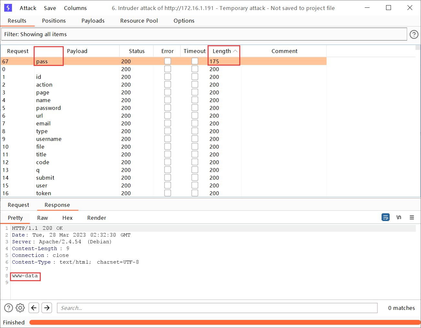Select the Results tab
This screenshot has width=421, height=328.
[17, 21]
